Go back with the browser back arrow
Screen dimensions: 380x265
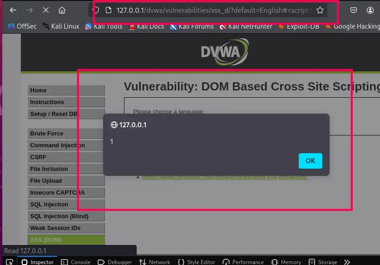tap(13, 10)
